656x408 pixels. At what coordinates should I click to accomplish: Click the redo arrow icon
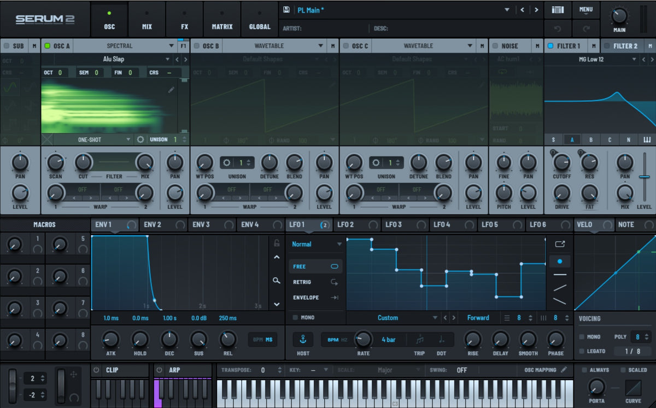click(586, 28)
